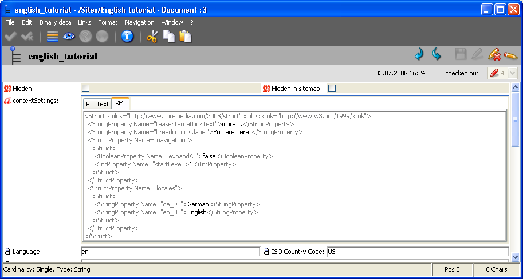Toggle the Hidden in sitemap checkbox
The image size is (523, 279).
coord(332,89)
